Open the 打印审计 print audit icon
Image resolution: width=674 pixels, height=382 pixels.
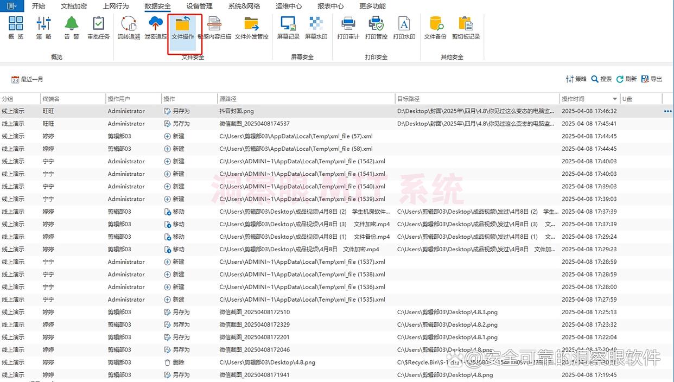coord(348,27)
